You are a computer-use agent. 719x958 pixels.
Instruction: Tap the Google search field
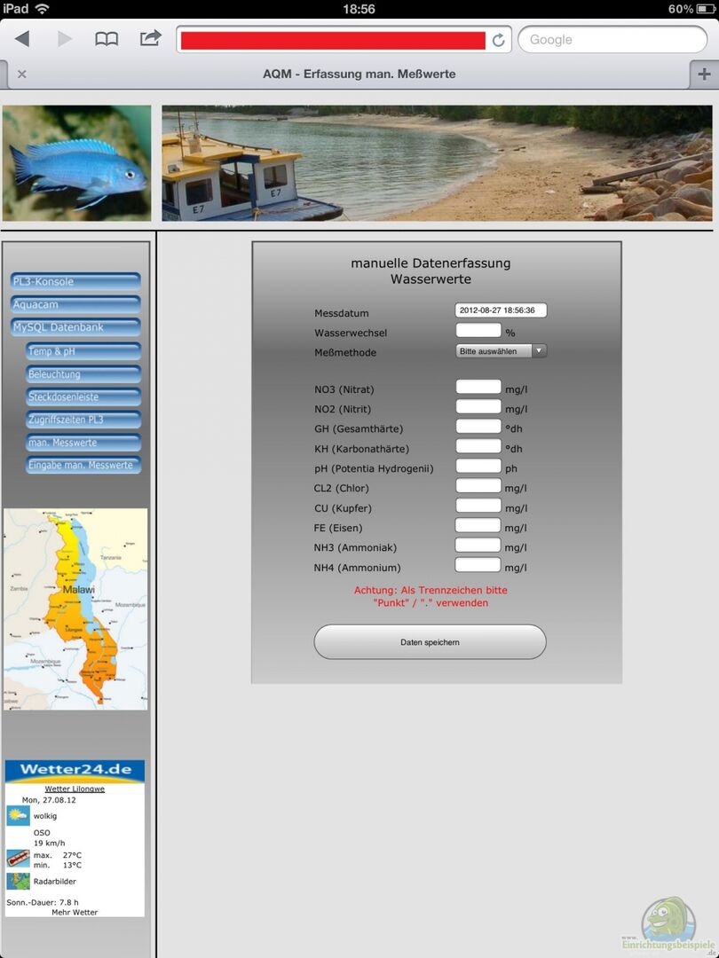tap(612, 40)
